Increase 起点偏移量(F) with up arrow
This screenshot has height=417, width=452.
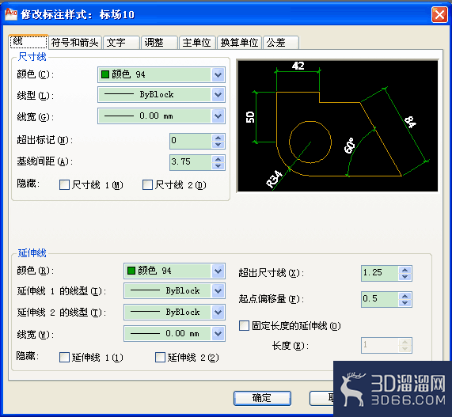point(405,296)
